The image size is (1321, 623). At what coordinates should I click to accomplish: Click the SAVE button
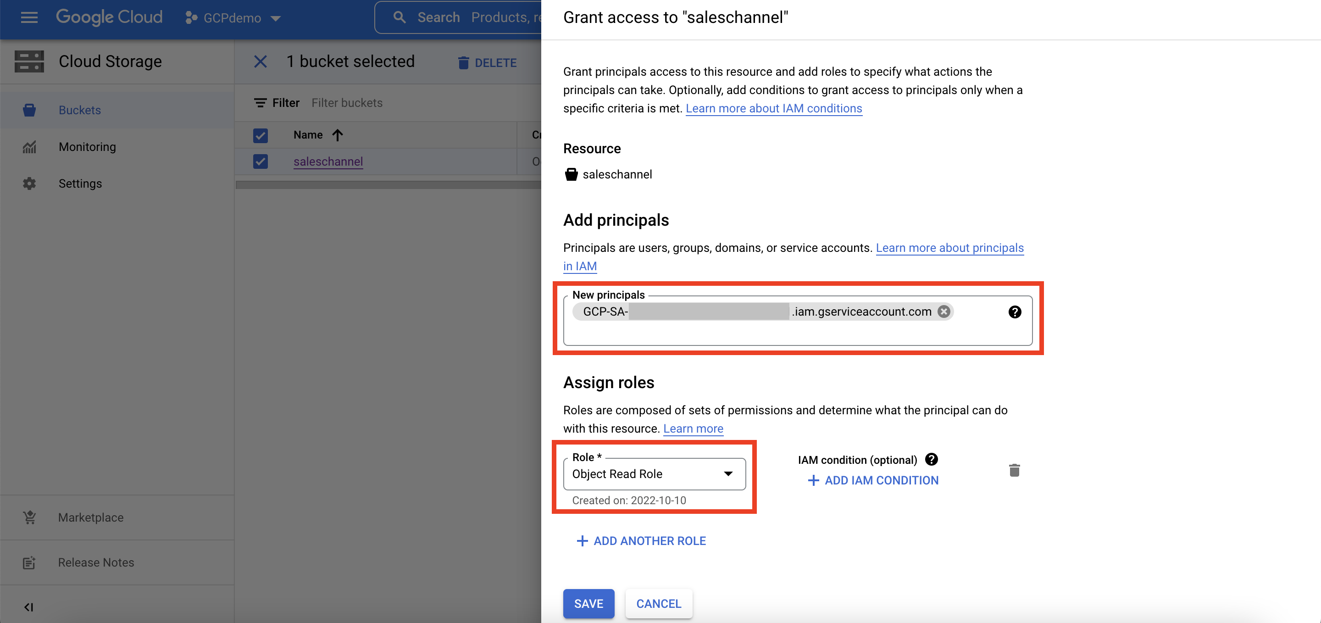[588, 604]
